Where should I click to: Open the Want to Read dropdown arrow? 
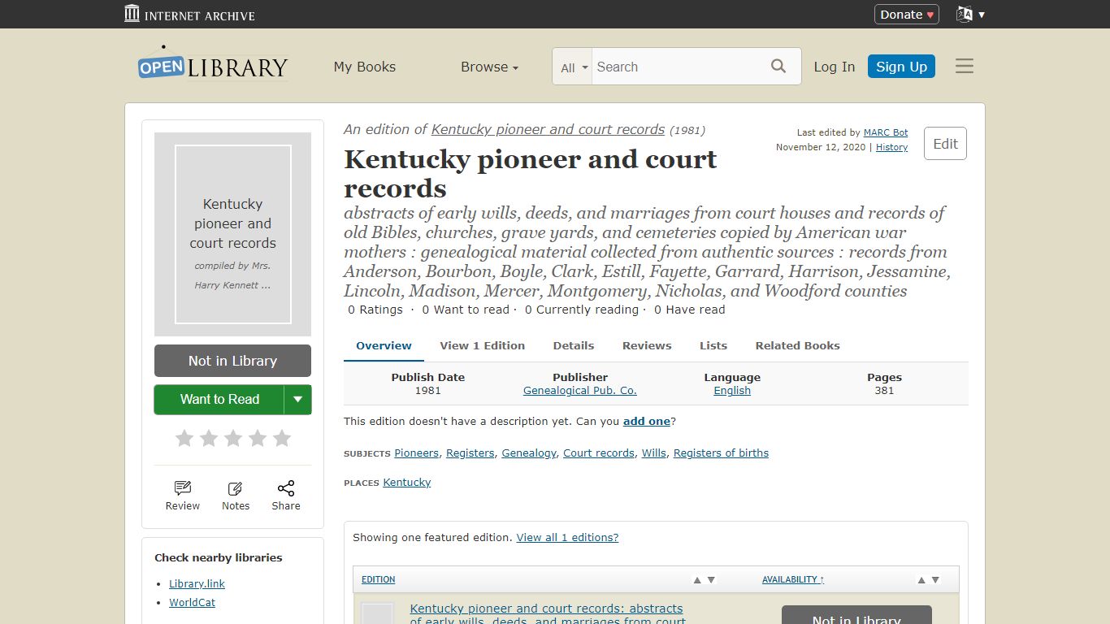pos(297,399)
